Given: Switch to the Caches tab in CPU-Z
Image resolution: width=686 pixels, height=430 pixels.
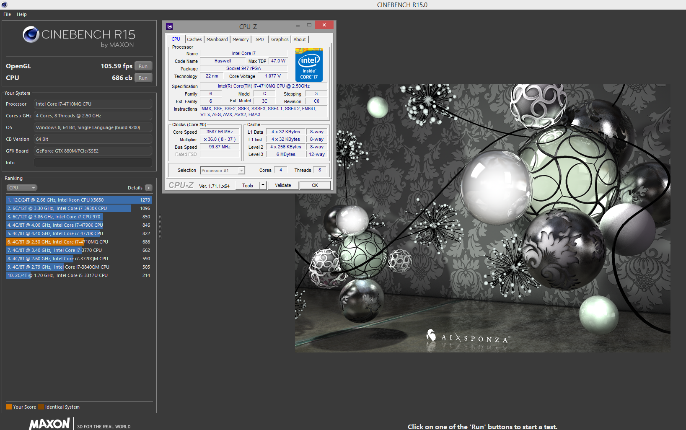Looking at the screenshot, I should click(x=194, y=39).
